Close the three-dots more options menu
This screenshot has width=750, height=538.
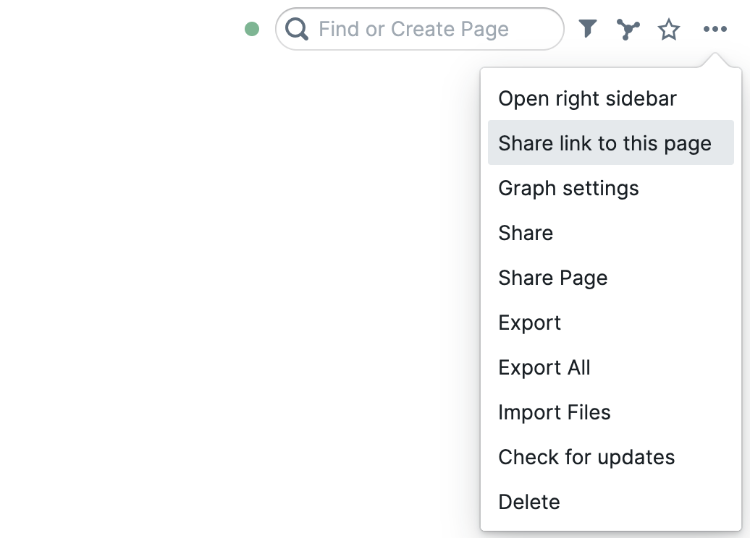coord(715,30)
